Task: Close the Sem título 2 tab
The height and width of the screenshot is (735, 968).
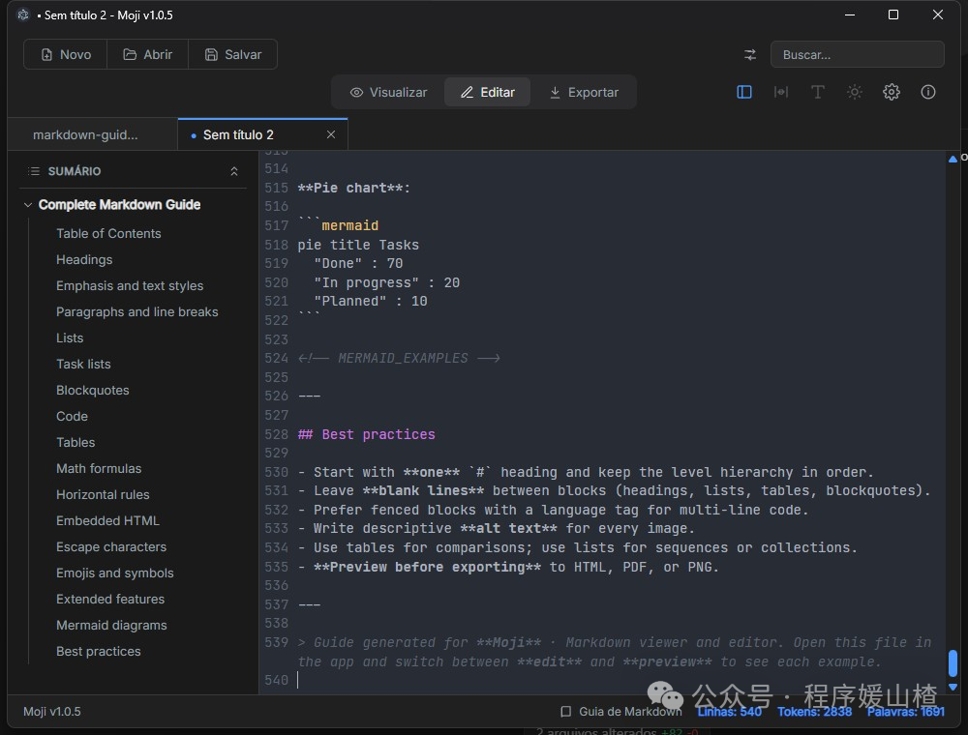Action: tap(331, 134)
